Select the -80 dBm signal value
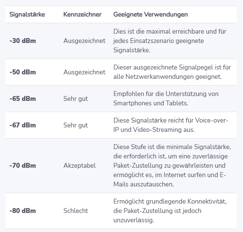 (x=22, y=211)
